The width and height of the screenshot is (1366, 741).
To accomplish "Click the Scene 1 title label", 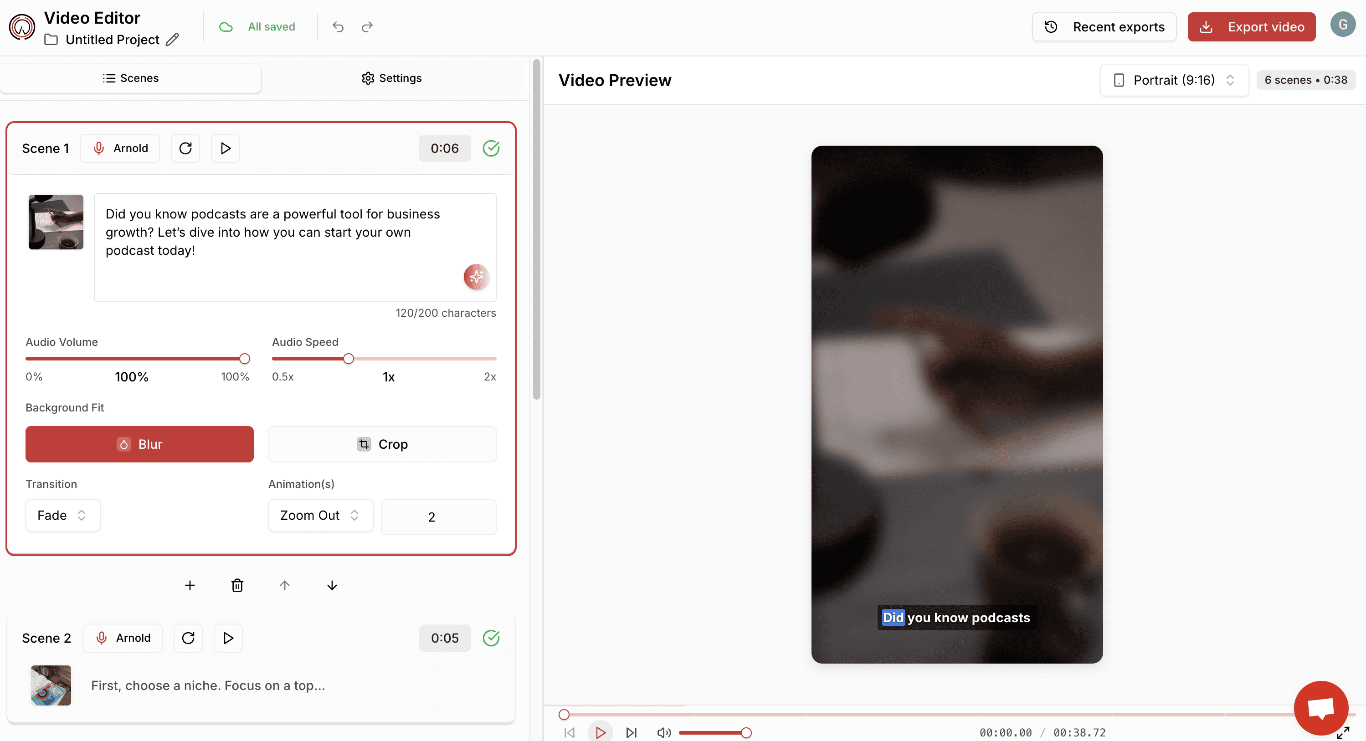I will pos(46,148).
